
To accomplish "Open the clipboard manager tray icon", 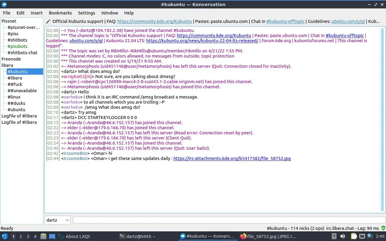I will click(354, 236).
